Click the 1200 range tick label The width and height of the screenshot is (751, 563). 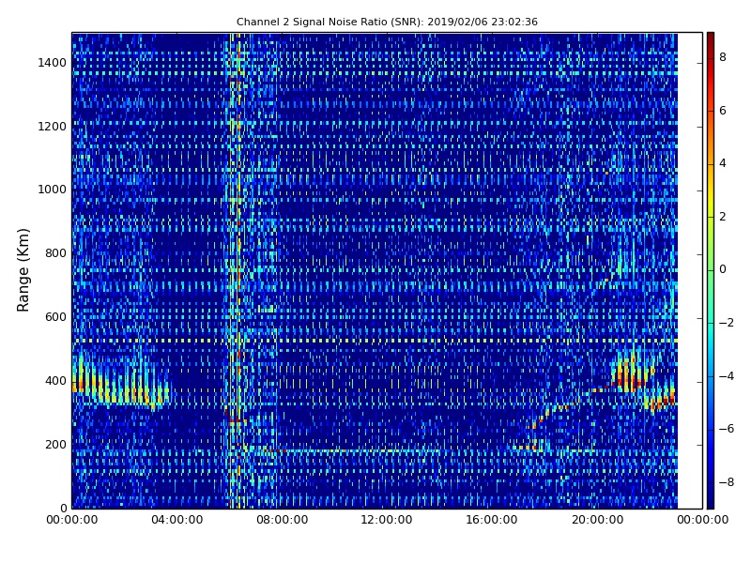(52, 127)
